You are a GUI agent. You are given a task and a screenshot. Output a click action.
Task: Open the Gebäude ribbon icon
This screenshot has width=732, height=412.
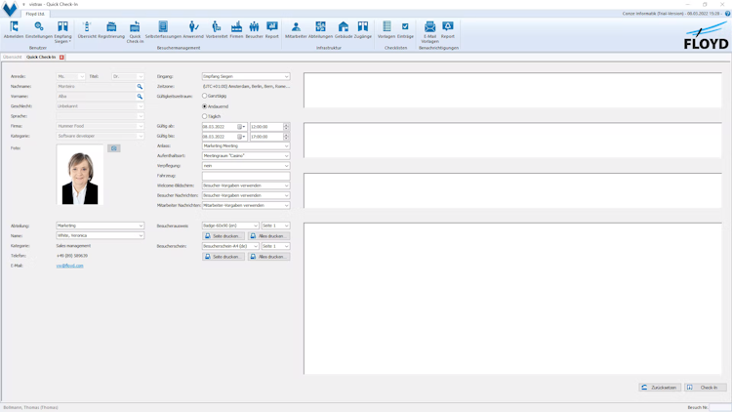pos(344,29)
